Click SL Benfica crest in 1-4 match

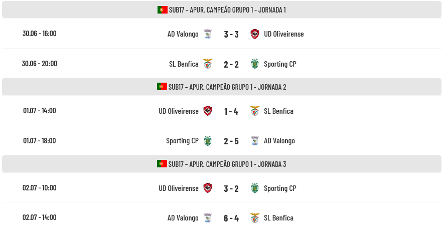(x=255, y=111)
